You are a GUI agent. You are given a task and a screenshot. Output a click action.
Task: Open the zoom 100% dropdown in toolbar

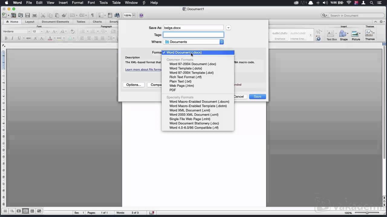click(134, 15)
